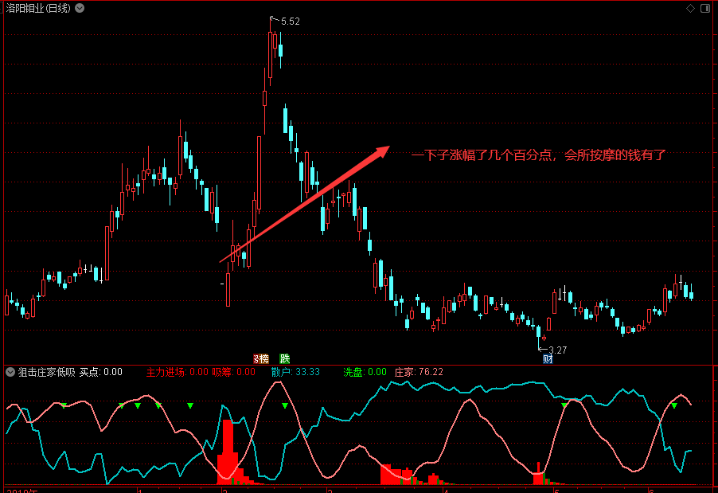Click the 主力进场: 0.00 value

click(178, 372)
